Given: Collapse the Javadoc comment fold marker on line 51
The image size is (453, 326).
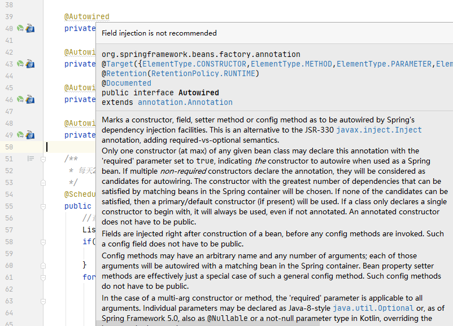Looking at the screenshot, I should click(x=43, y=159).
